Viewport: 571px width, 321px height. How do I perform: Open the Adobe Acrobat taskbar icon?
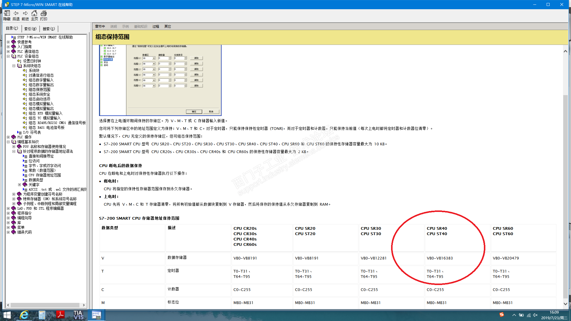coord(60,315)
